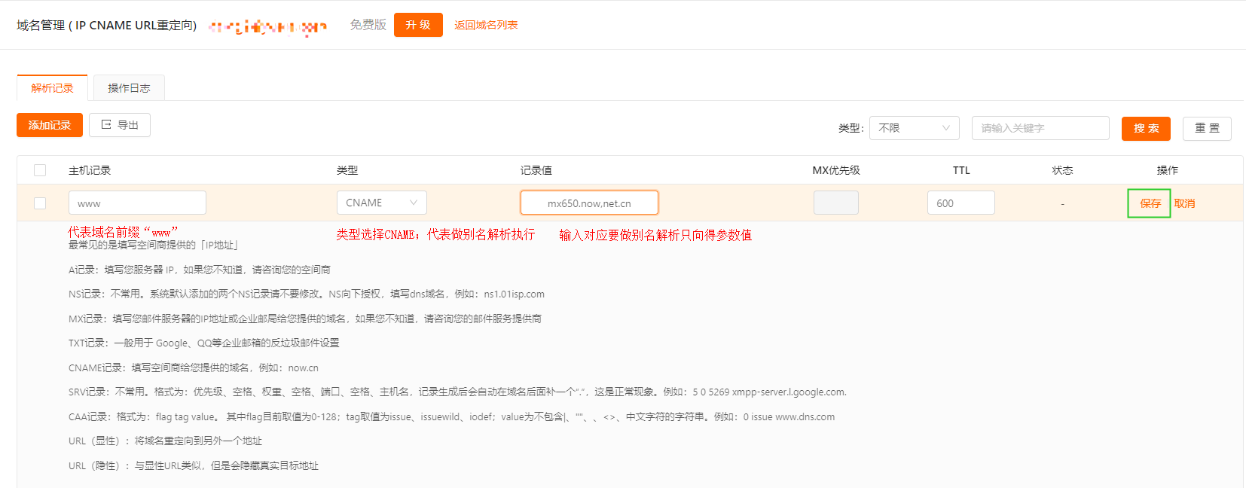Click the 主机记录 column header

(x=90, y=170)
